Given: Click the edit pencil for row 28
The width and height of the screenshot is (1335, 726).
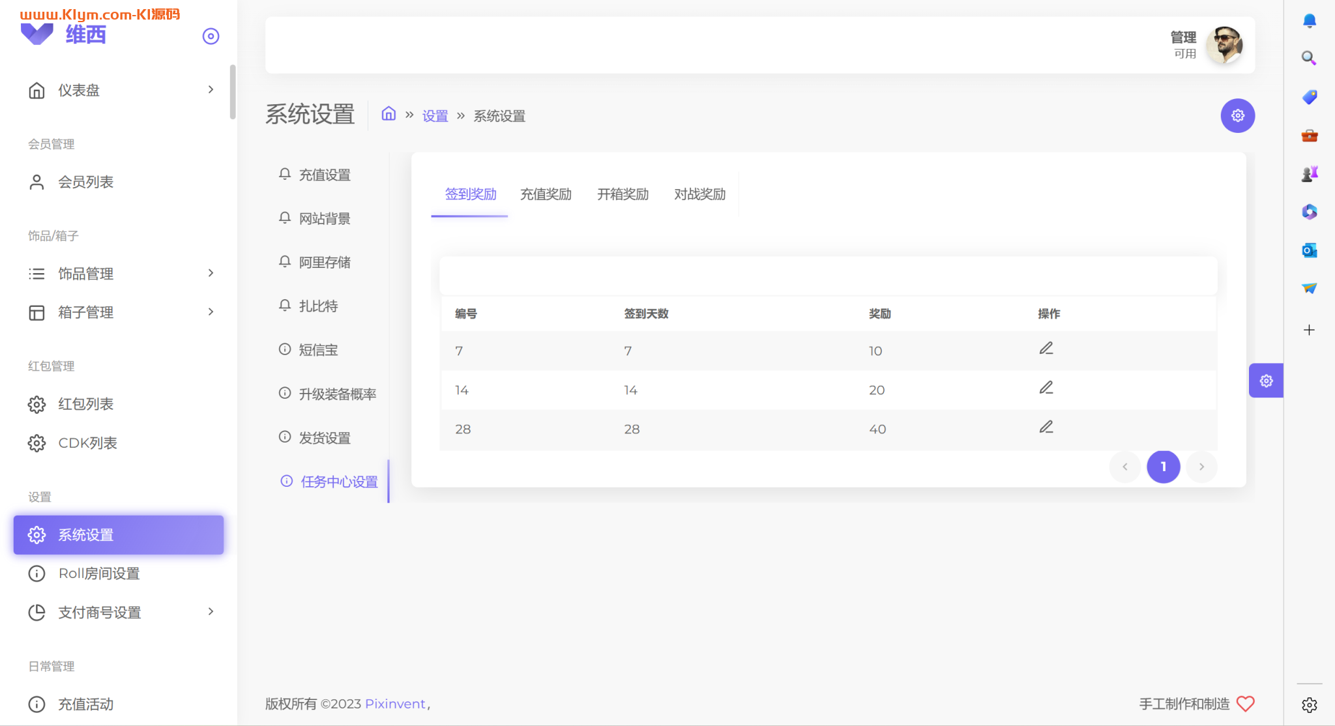Looking at the screenshot, I should coord(1046,428).
